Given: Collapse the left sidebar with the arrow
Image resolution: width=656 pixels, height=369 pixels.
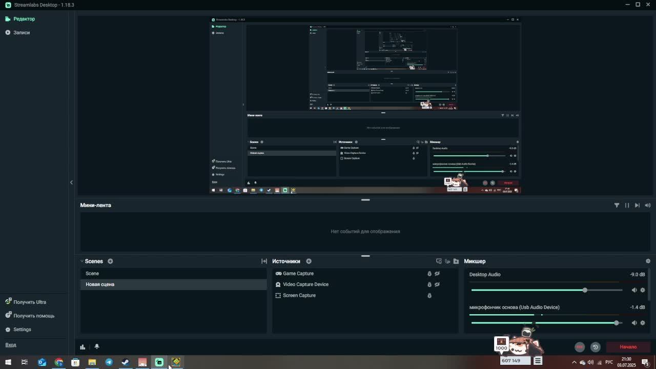Looking at the screenshot, I should [x=71, y=182].
